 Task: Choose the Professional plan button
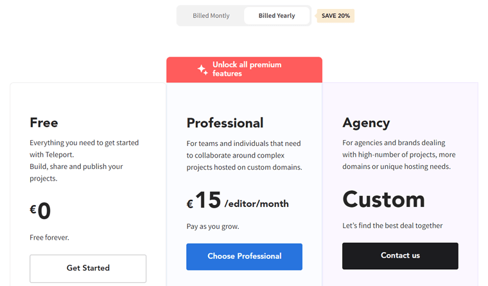pos(244,256)
